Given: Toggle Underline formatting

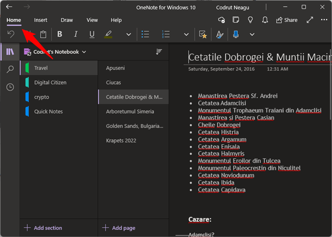Looking at the screenshot, I should [92, 34].
